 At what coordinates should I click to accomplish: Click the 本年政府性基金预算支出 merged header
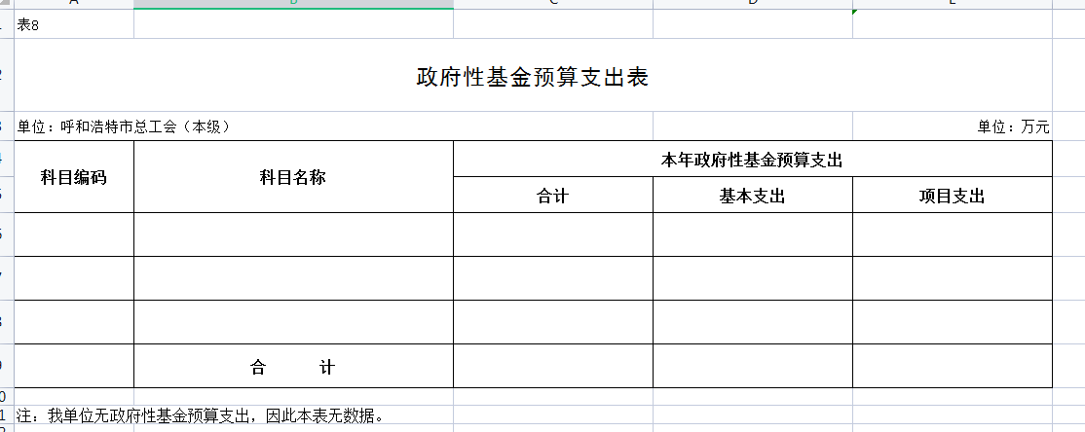752,160
